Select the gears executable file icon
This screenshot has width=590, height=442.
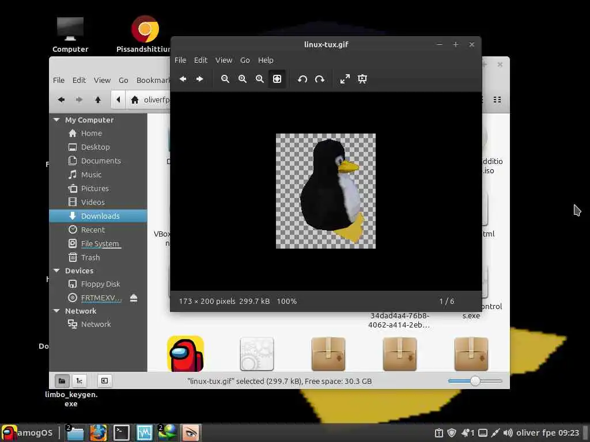click(256, 354)
